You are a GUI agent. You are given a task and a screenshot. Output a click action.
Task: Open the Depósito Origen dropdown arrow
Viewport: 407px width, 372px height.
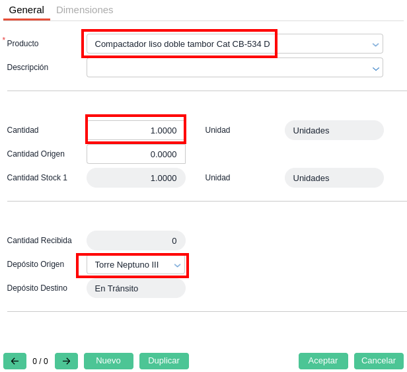(177, 266)
